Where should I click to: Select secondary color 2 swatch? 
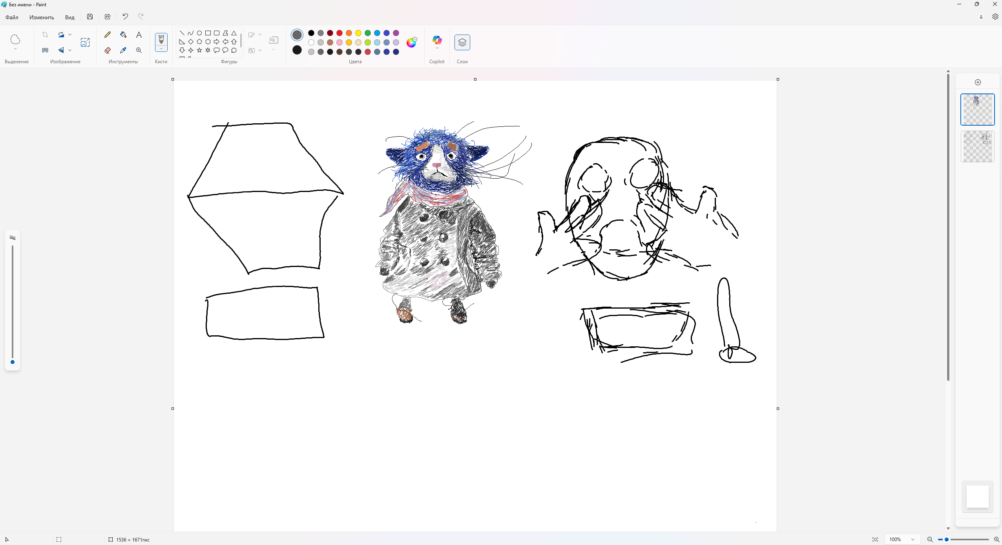[x=297, y=50]
